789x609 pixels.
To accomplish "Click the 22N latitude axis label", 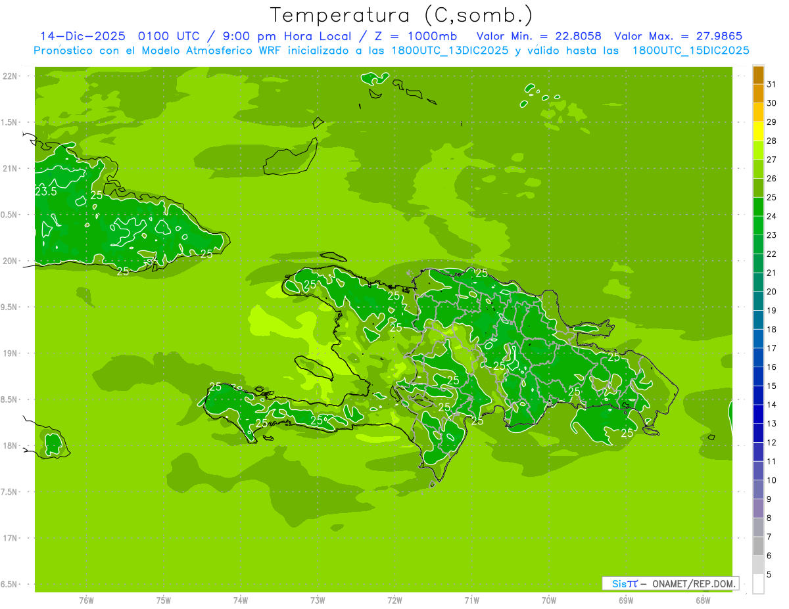I will [11, 76].
